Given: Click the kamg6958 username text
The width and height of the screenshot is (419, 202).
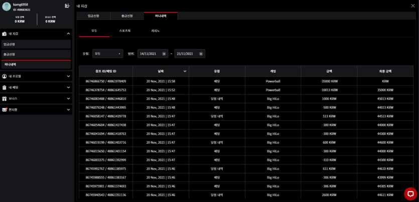Looking at the screenshot, I should coord(20,5).
